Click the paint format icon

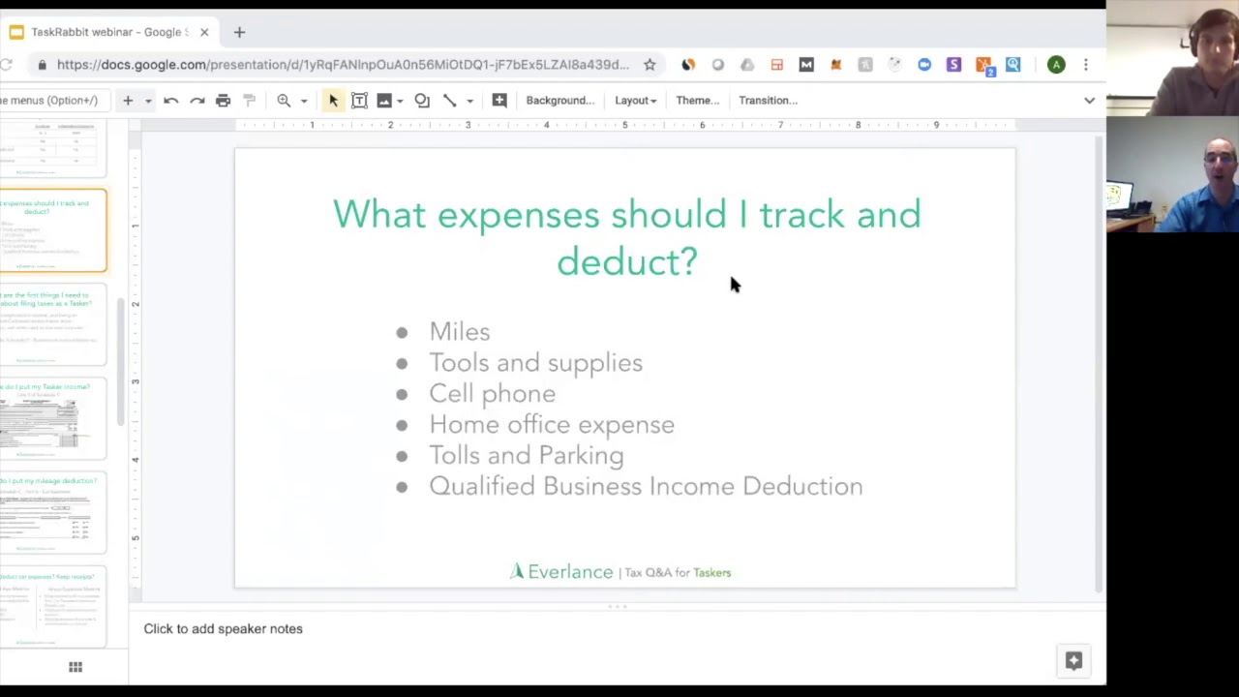click(x=249, y=100)
